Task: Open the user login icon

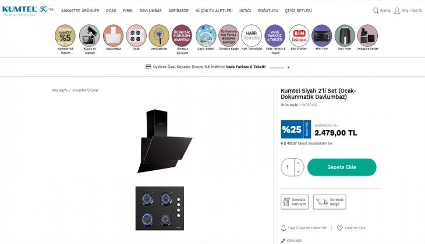Action: (397, 10)
